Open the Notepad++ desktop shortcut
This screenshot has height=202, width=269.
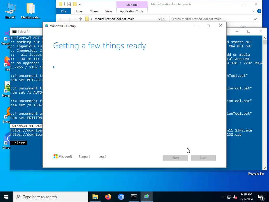pos(7,89)
